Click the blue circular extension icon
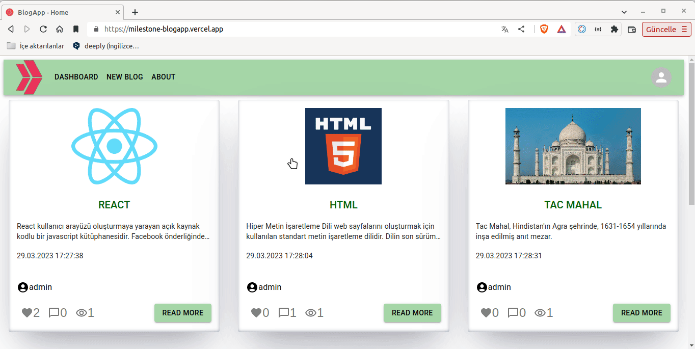The height and width of the screenshot is (349, 695). 582,29
